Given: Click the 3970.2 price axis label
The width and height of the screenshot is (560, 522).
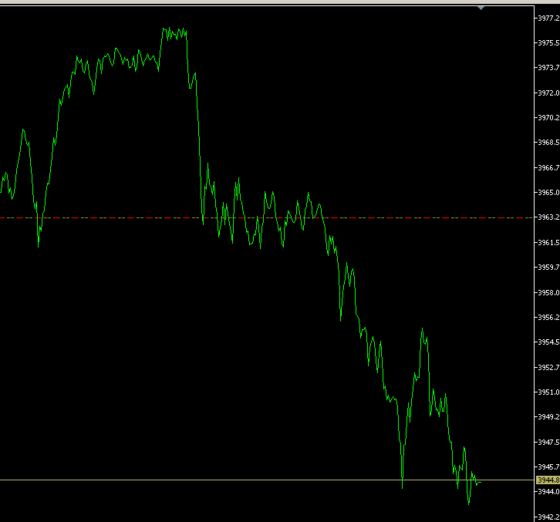Looking at the screenshot, I should 548,118.
